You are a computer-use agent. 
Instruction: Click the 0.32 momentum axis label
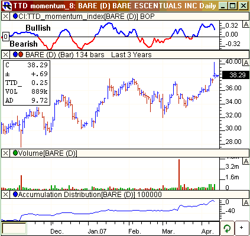(232, 25)
